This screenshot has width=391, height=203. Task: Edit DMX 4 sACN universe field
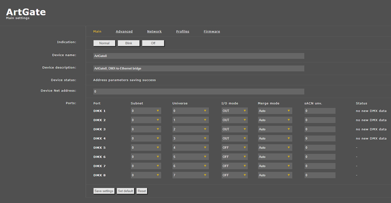pos(320,138)
